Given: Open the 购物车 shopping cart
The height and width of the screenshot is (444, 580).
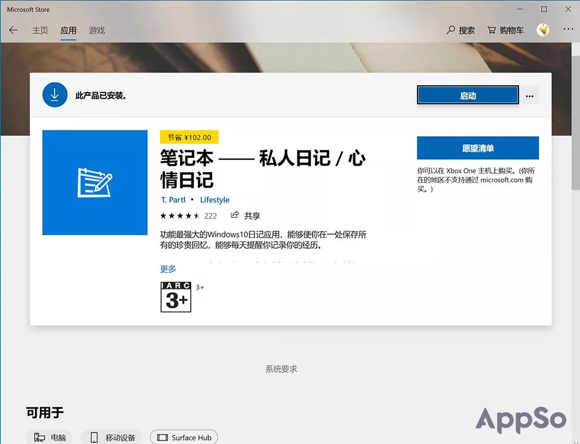Looking at the screenshot, I should [x=505, y=30].
